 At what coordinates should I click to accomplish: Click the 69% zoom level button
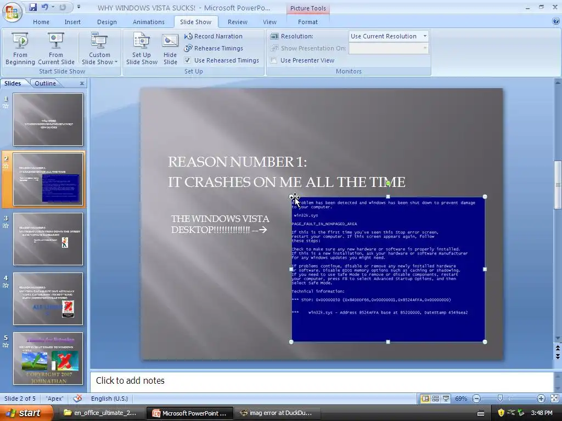[x=461, y=399]
